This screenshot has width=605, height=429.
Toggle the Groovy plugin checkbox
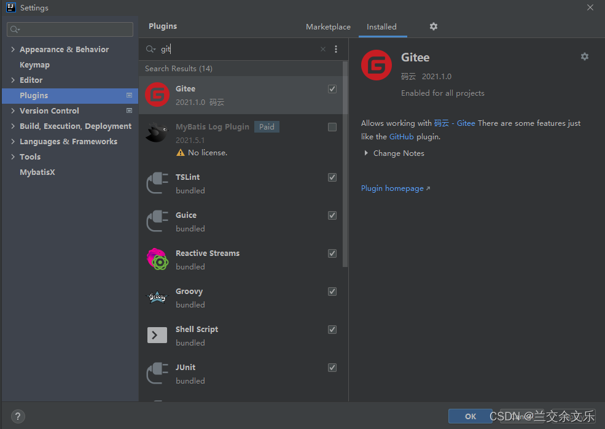click(332, 292)
